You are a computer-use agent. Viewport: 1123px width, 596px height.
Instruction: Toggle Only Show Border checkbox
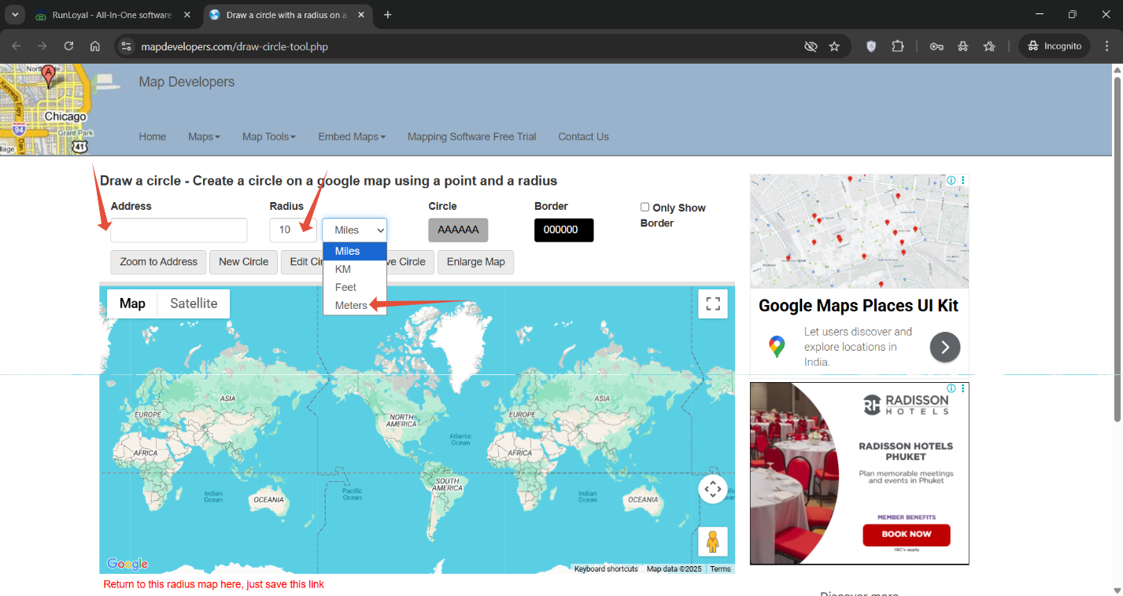645,208
